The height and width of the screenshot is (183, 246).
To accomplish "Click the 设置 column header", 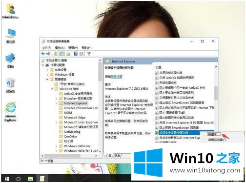I will click(x=158, y=67).
